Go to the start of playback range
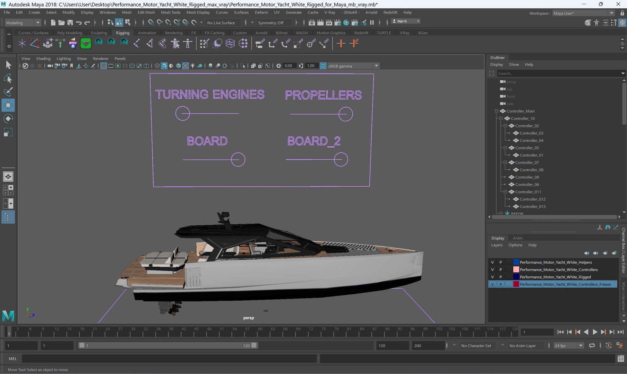The width and height of the screenshot is (627, 374). coord(560,332)
